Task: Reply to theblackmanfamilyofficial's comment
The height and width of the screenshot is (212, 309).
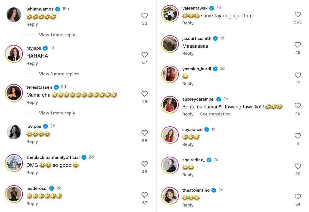Action: [32, 173]
